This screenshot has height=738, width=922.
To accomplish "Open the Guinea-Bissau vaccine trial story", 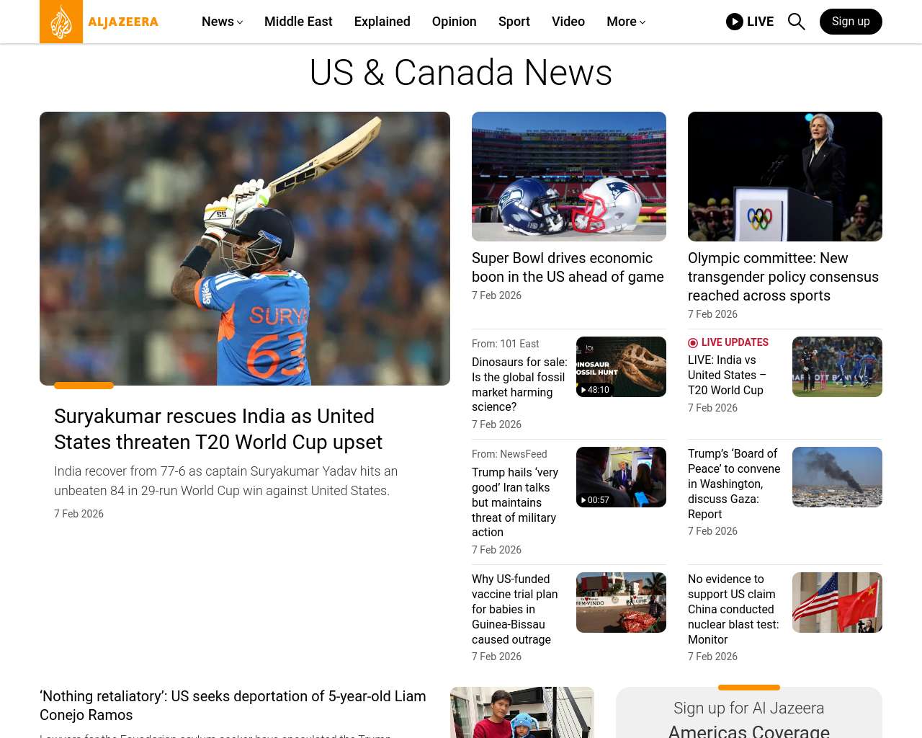I will coord(514,609).
